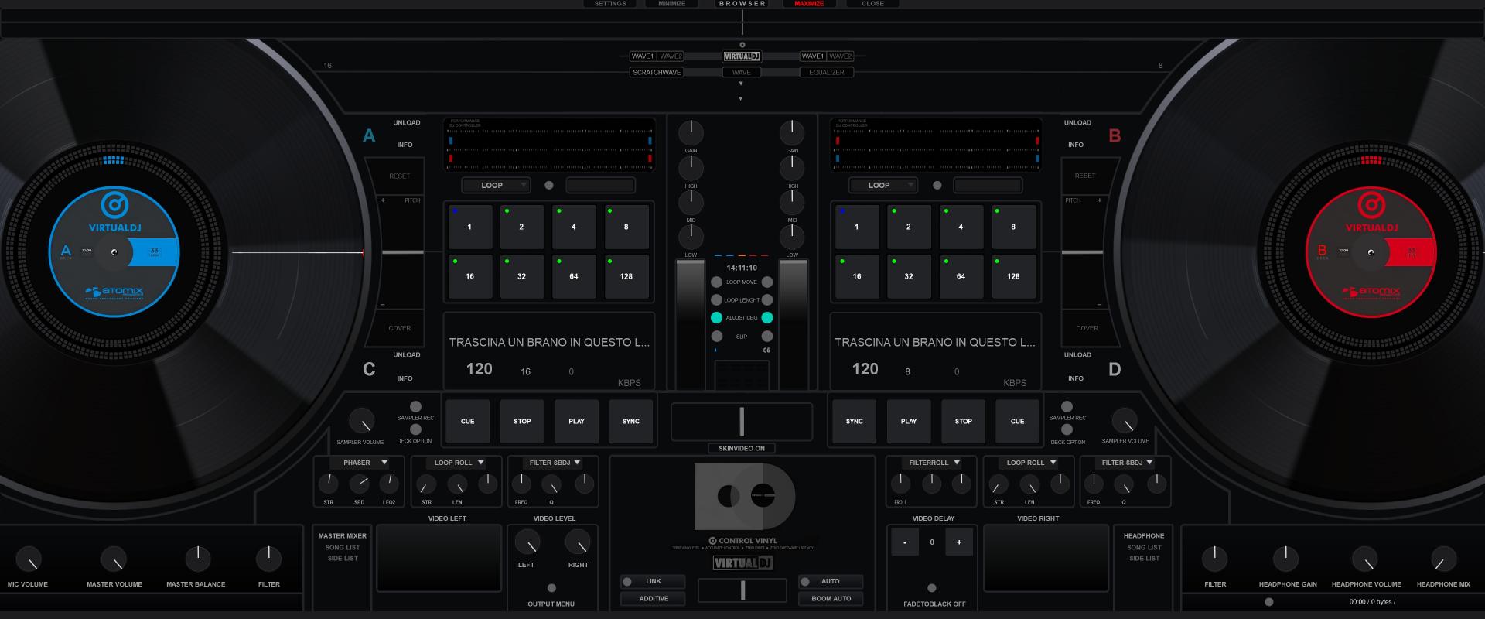This screenshot has height=619, width=1485.
Task: Click the ADDITIVE button
Action: 653,599
